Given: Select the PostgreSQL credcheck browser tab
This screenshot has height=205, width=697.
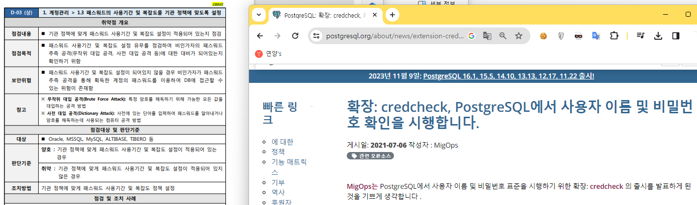Looking at the screenshot, I should pyautogui.click(x=324, y=15).
